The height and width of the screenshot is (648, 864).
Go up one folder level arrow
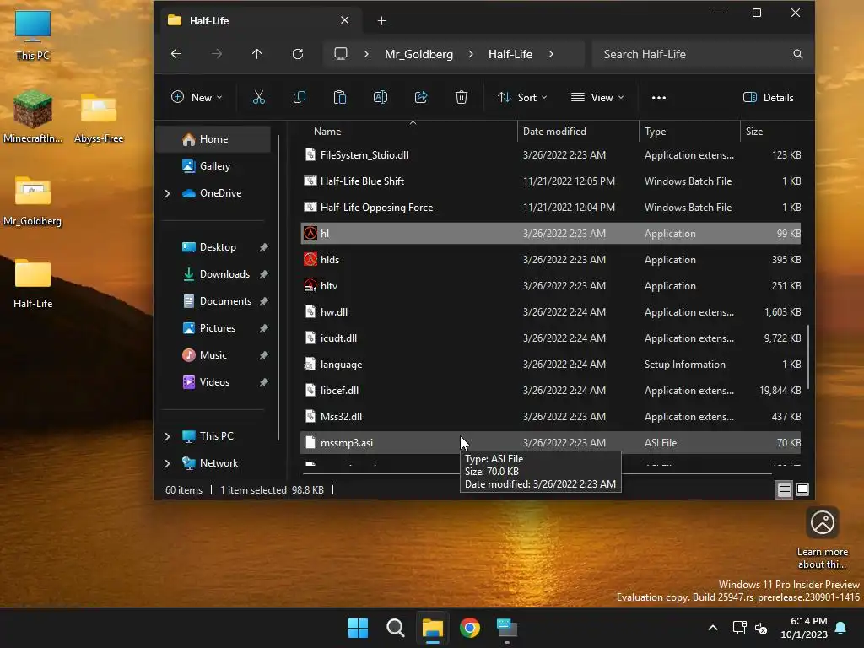256,54
